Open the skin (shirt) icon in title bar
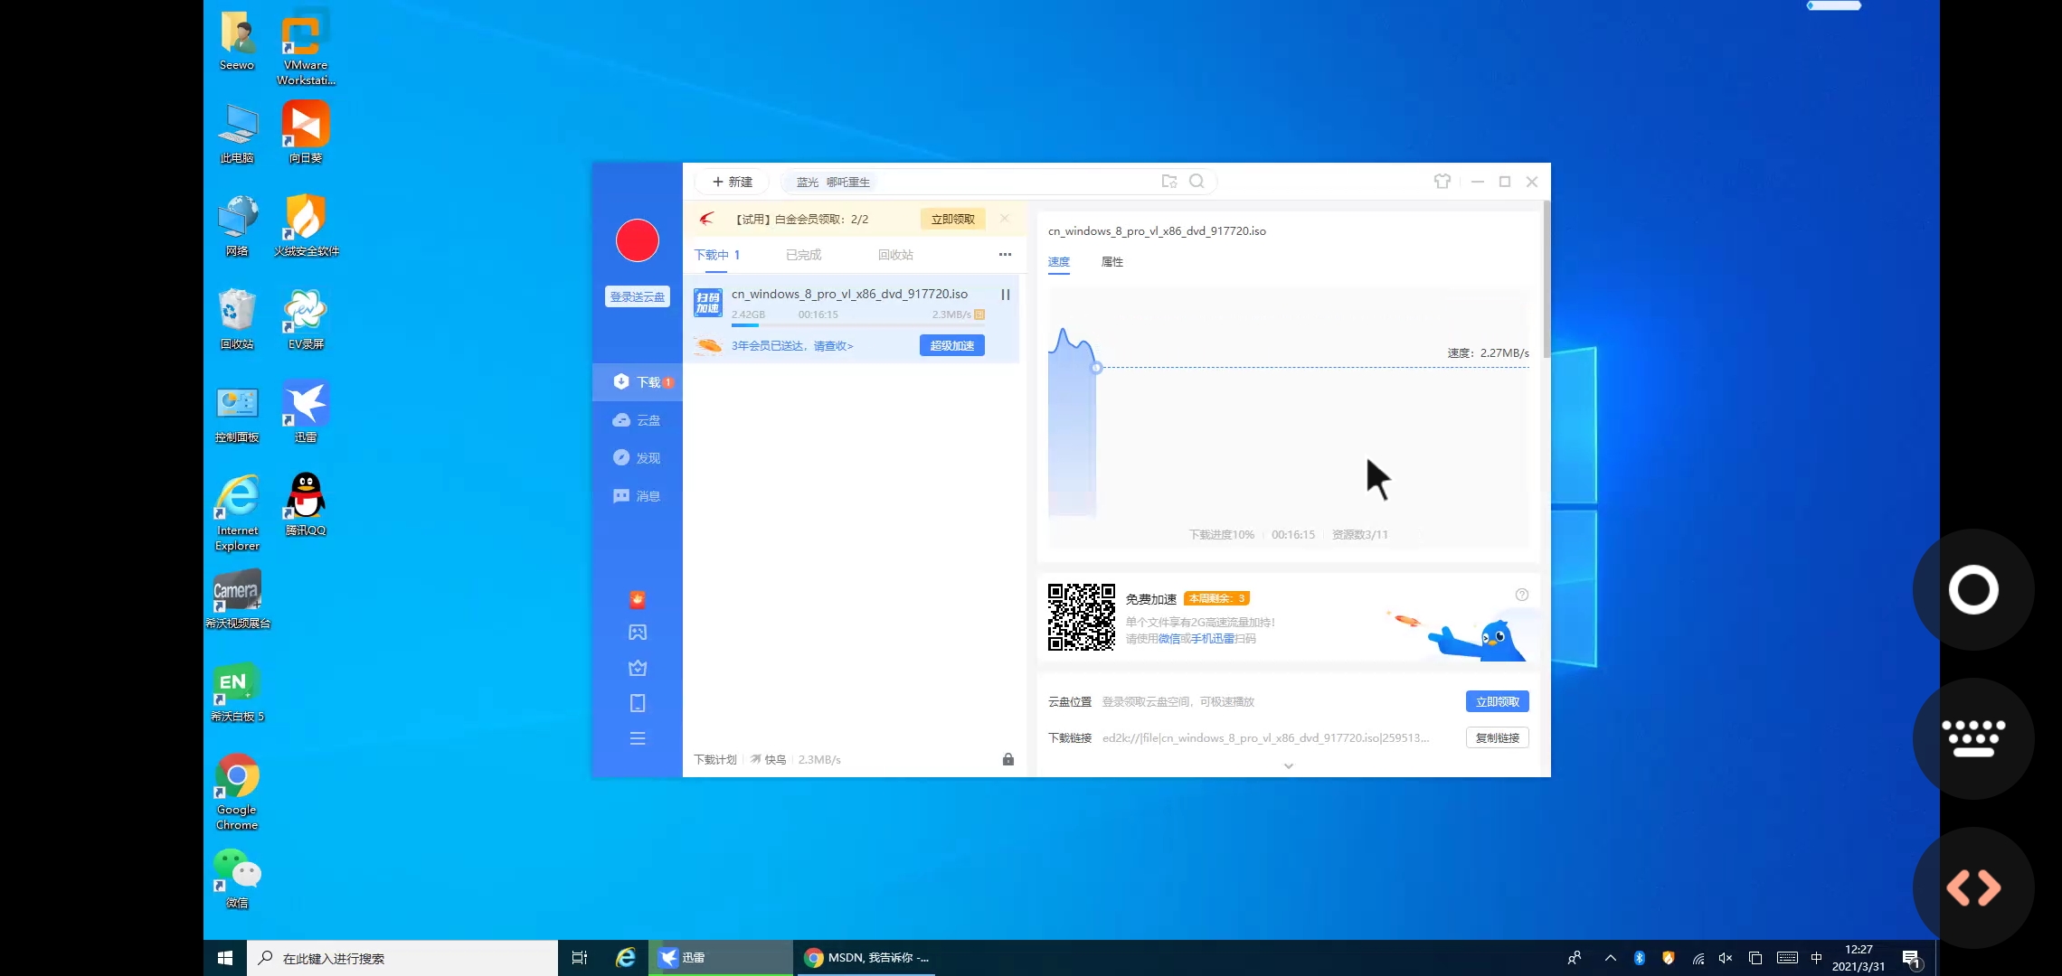Image resolution: width=2062 pixels, height=976 pixels. click(x=1442, y=182)
